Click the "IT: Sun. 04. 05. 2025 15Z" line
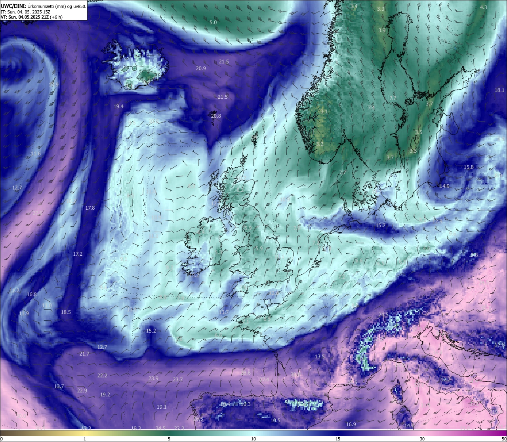Screen dimensions: 507x442 coord(25,11)
